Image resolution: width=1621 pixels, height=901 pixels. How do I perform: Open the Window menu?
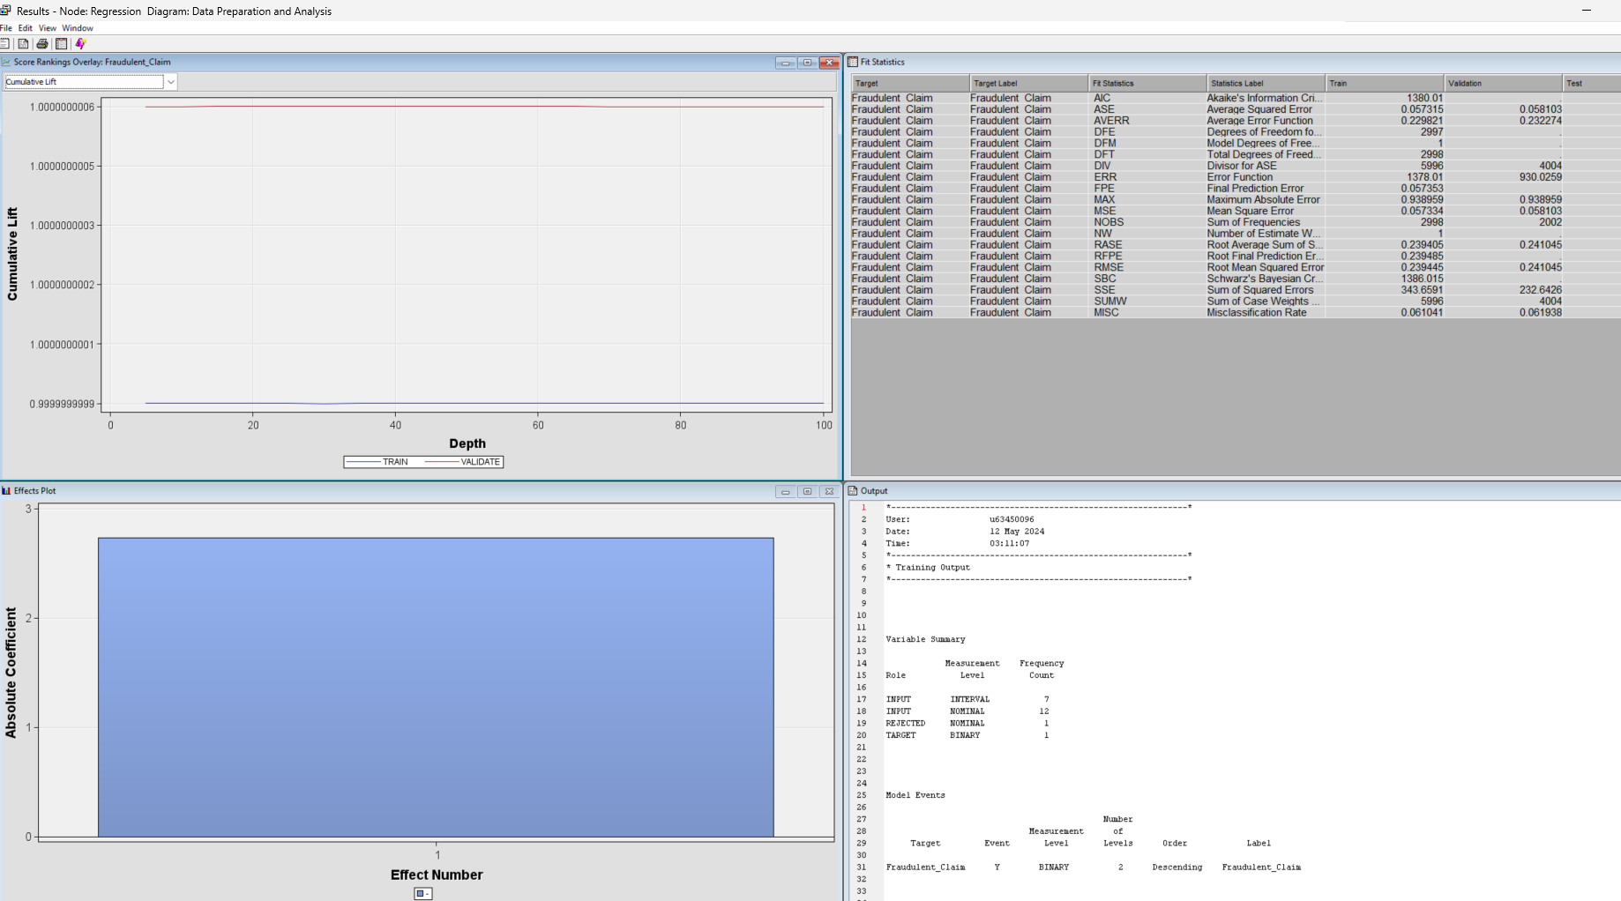pyautogui.click(x=78, y=27)
